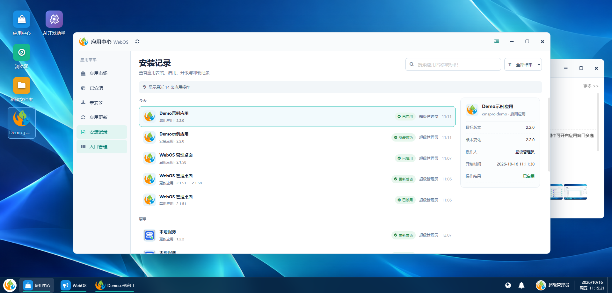
Task: Click the 超级管理员 user avatar in taskbar
Action: coord(541,285)
